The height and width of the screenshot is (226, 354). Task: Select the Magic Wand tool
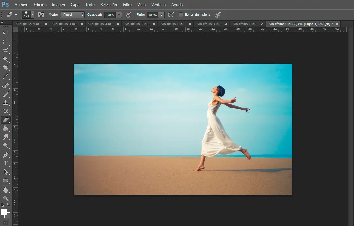(x=6, y=59)
